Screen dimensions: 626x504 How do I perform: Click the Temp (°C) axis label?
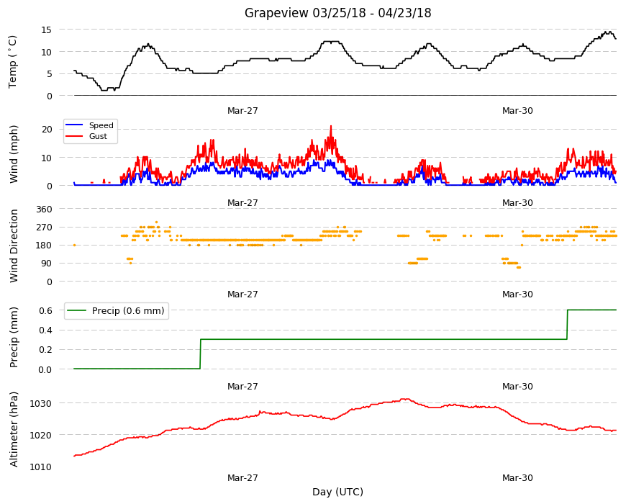(x=13, y=62)
